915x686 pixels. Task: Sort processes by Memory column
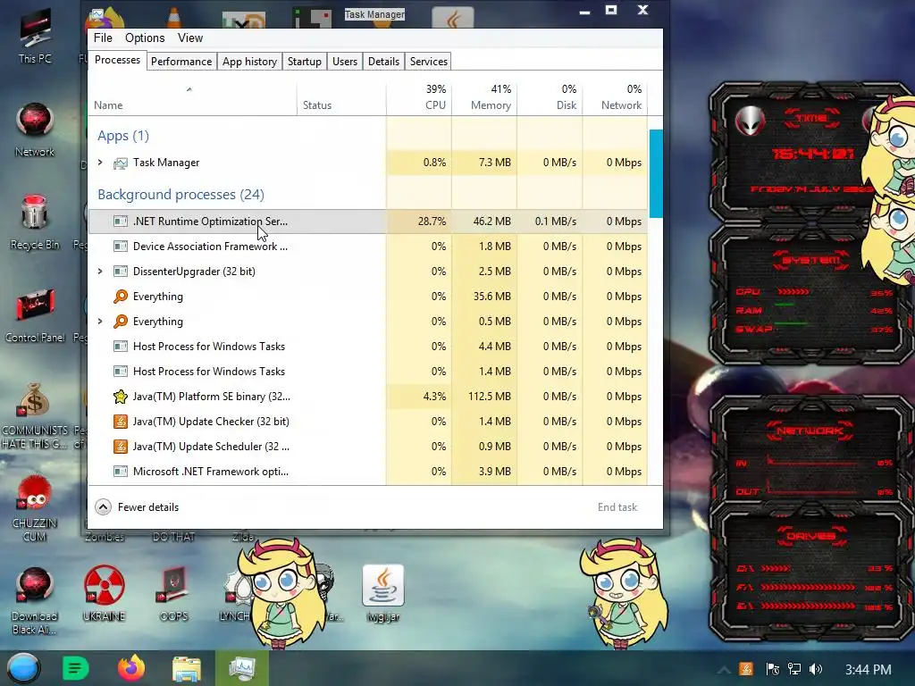point(484,98)
